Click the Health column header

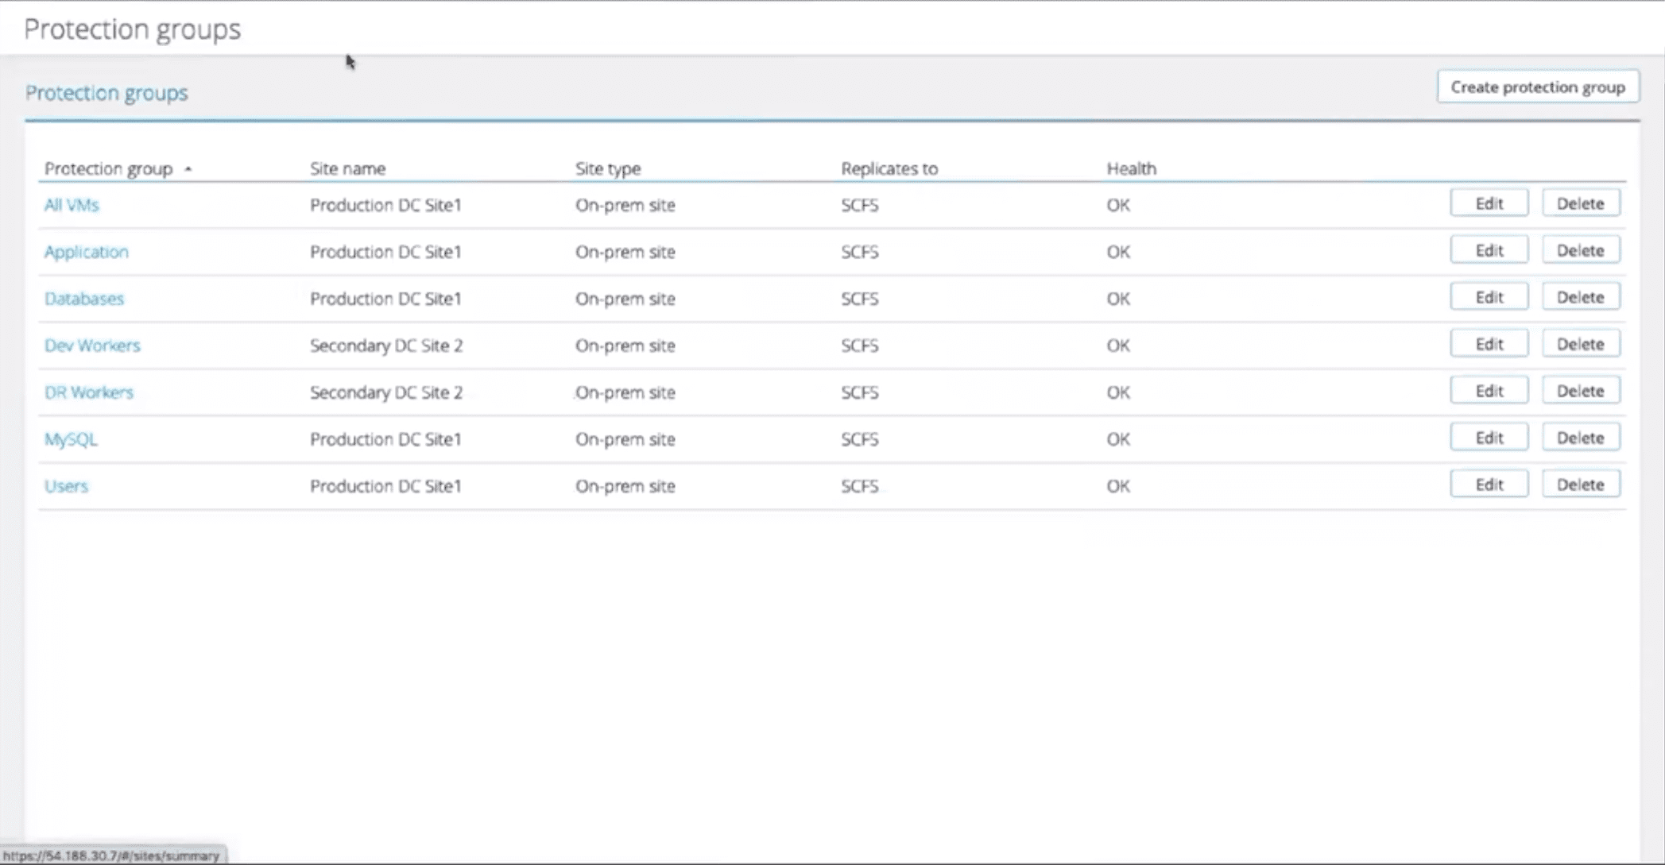coord(1131,168)
